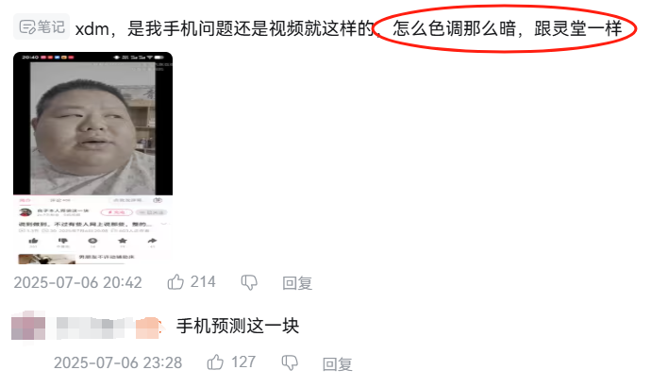Like the comment with 214 likes
The width and height of the screenshot is (651, 387).
point(175,282)
